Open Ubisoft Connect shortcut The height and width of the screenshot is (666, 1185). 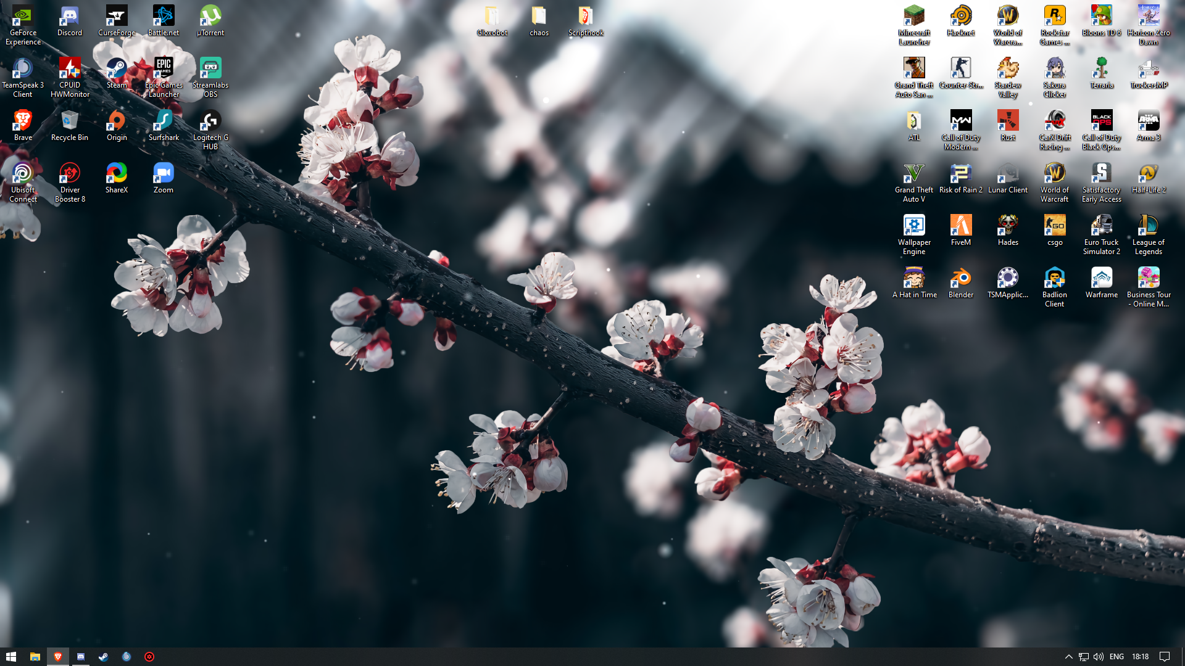(23, 182)
